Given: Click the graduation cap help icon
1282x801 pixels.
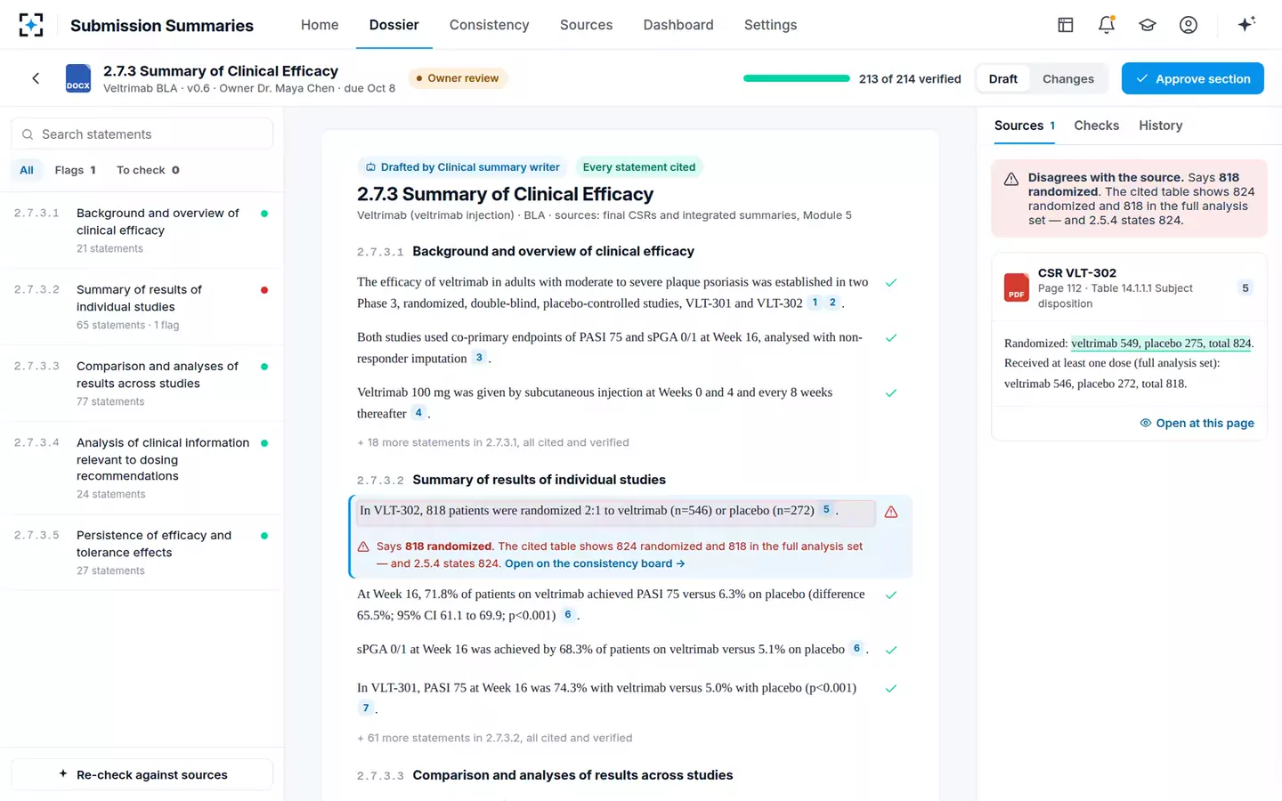Looking at the screenshot, I should 1148,25.
